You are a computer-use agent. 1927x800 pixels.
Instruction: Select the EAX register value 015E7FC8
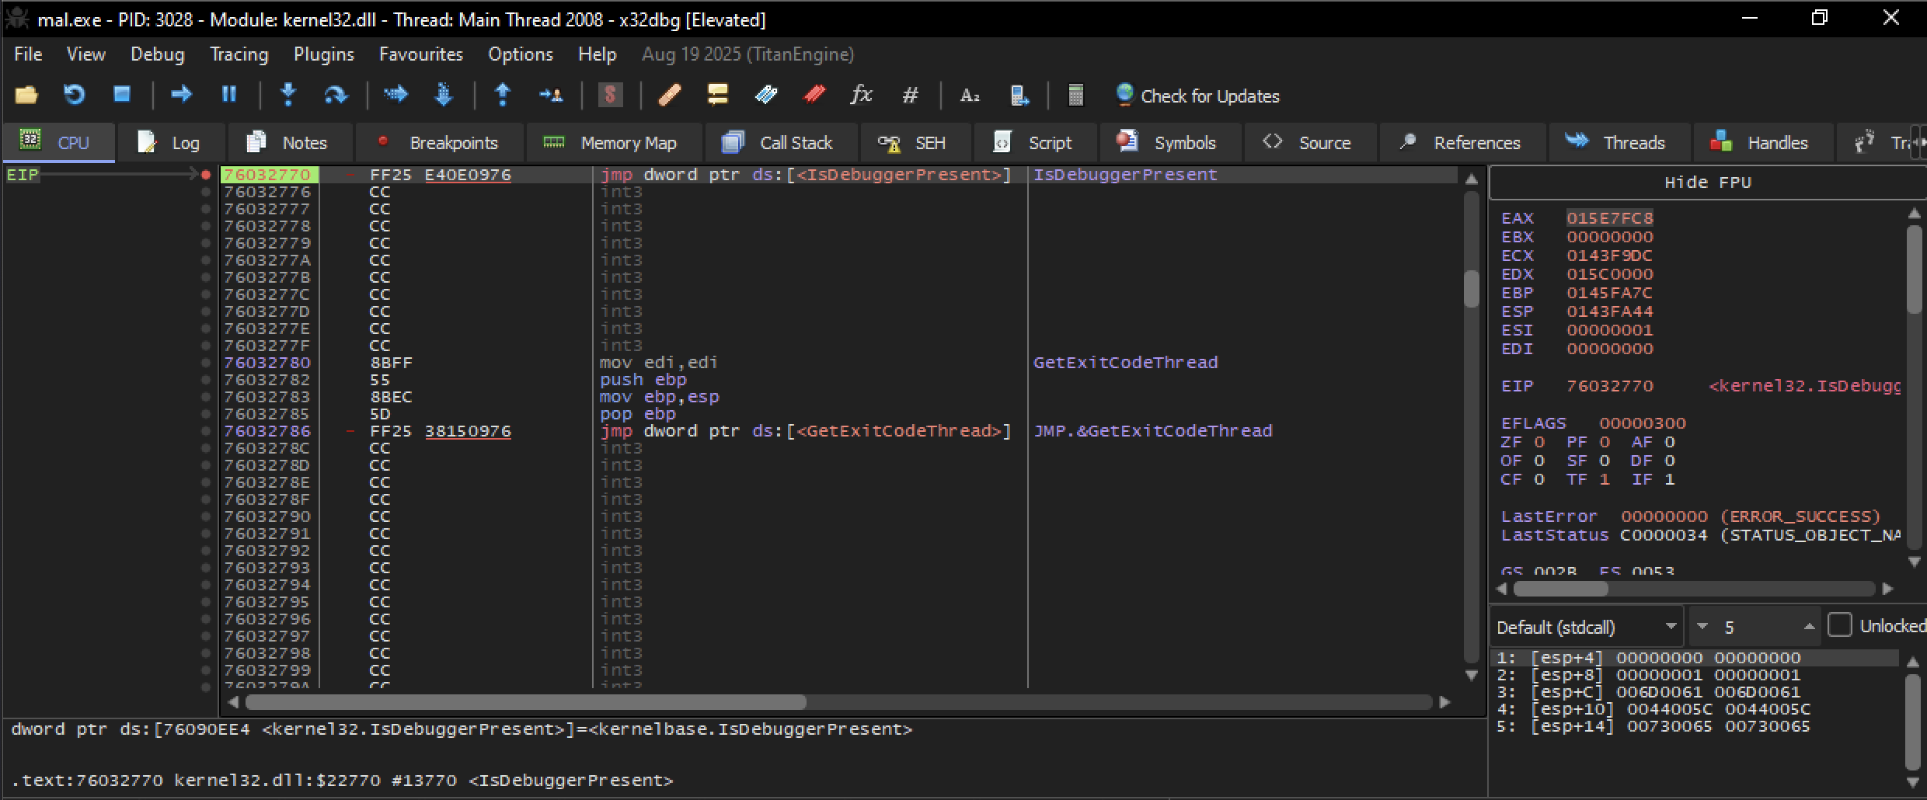tap(1609, 218)
